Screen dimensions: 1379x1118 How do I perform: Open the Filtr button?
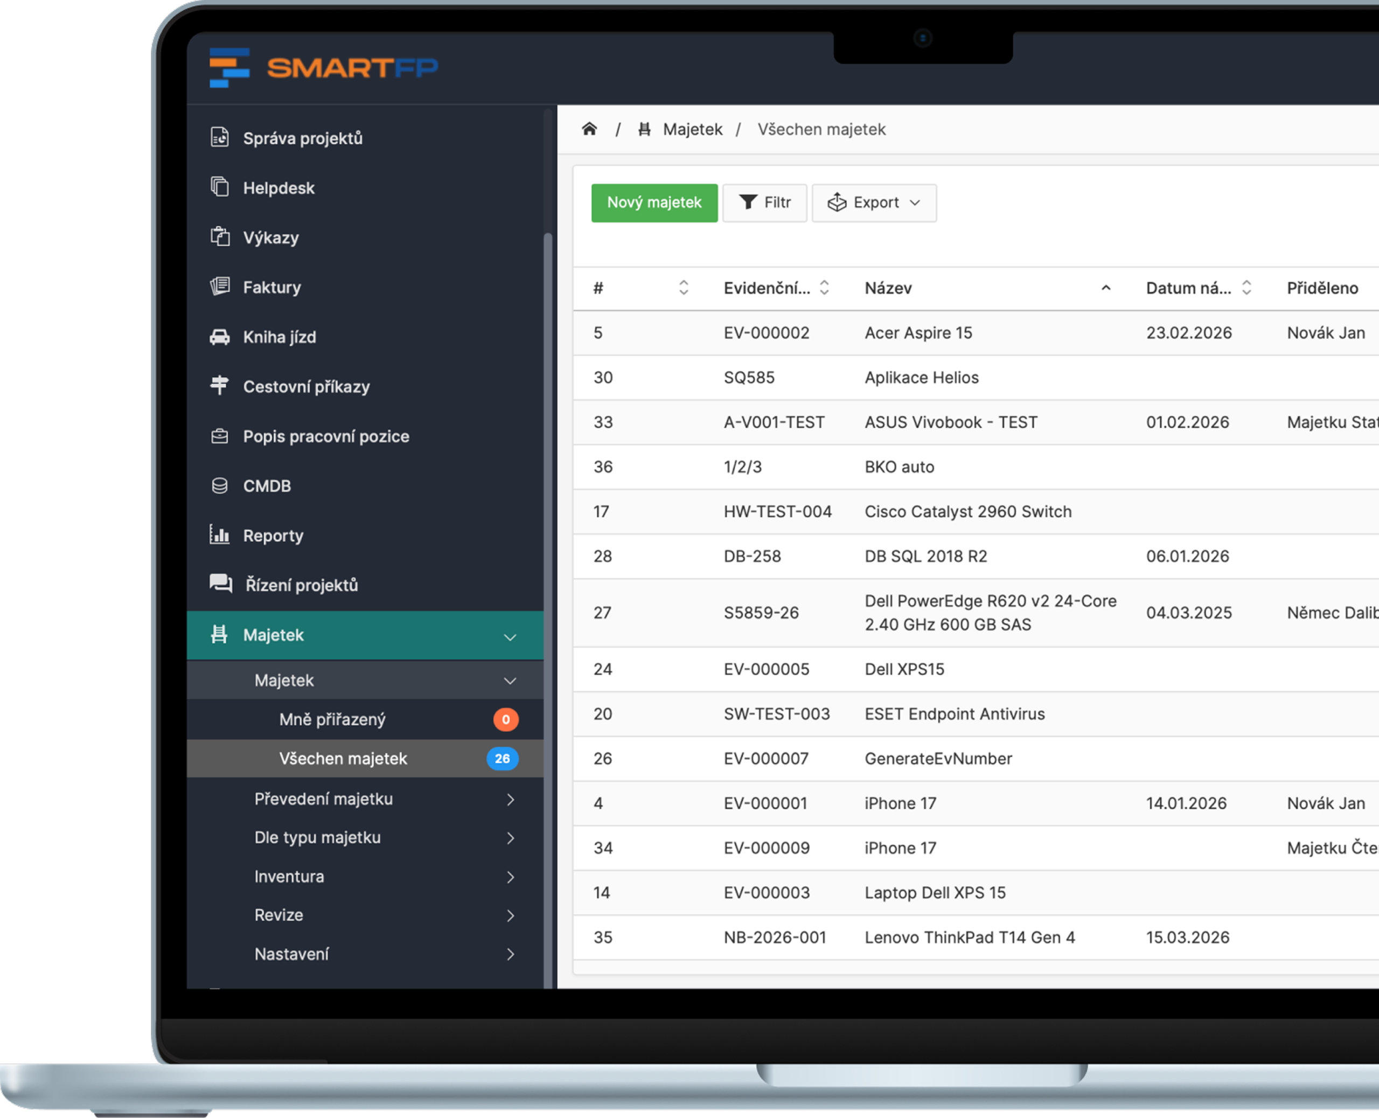764,203
